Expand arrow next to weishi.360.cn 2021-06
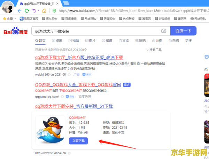 [x=69, y=75]
